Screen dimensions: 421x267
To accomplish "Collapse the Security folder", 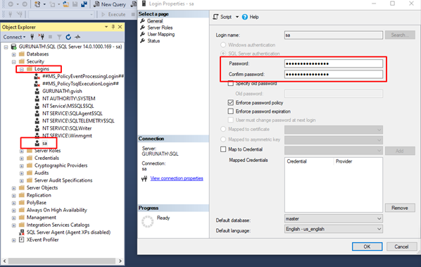I will click(13, 62).
